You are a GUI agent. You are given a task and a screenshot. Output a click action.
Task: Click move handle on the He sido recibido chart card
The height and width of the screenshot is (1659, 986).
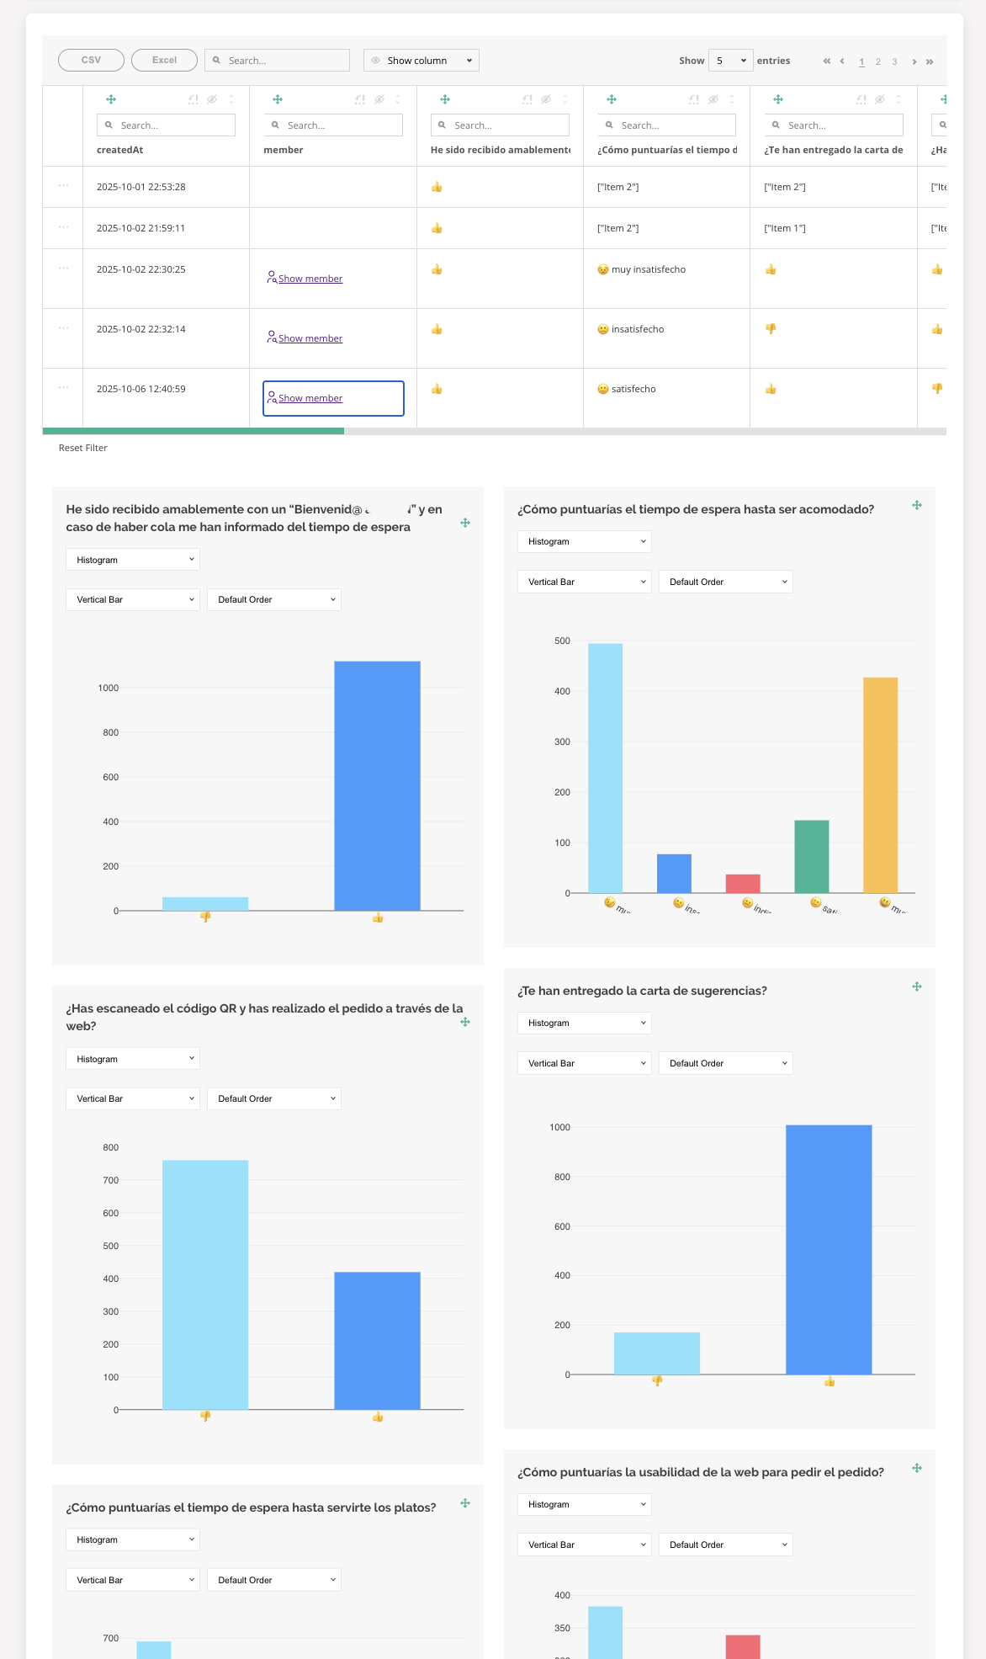coord(465,523)
